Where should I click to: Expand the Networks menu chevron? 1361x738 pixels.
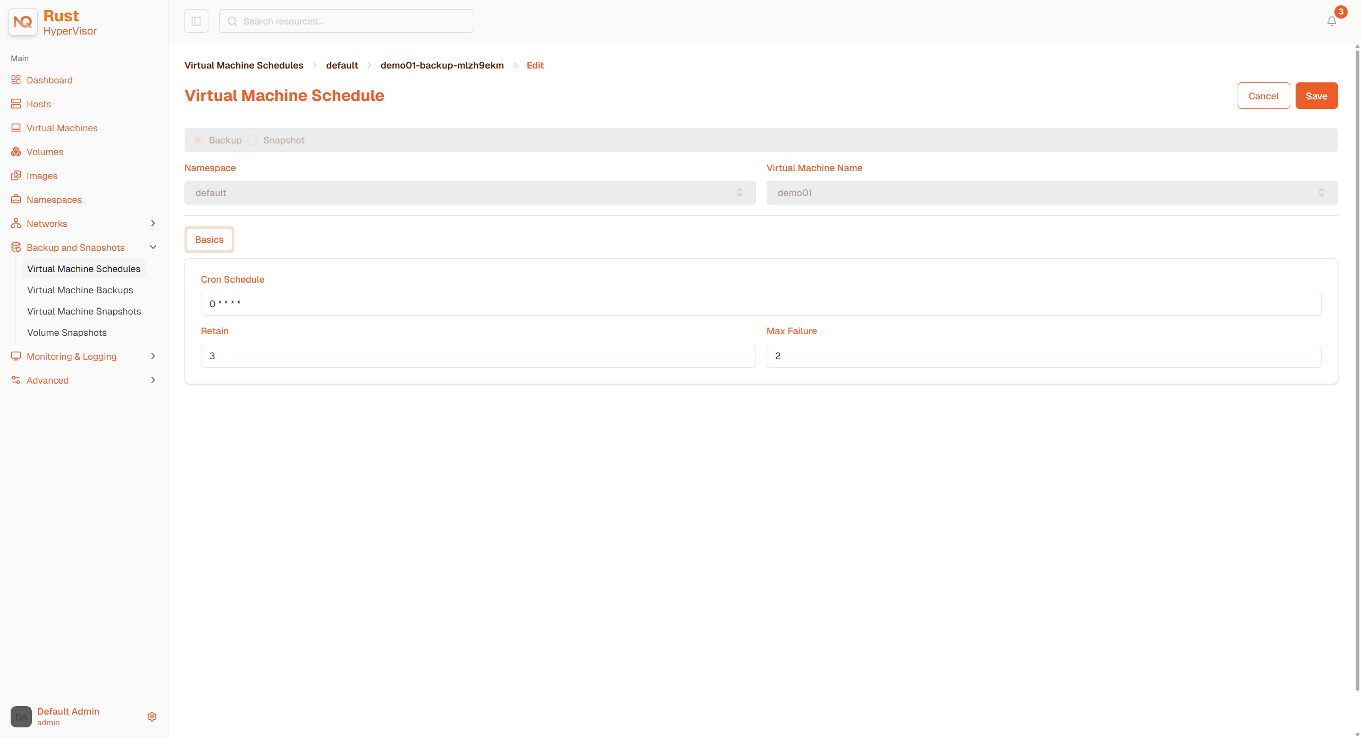[x=153, y=224]
